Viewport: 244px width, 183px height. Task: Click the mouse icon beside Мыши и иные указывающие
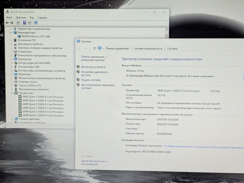click(x=16, y=78)
